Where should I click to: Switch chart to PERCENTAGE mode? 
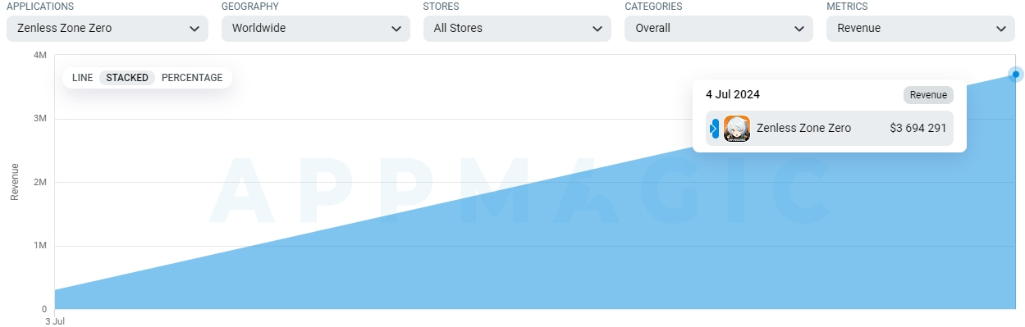point(192,78)
